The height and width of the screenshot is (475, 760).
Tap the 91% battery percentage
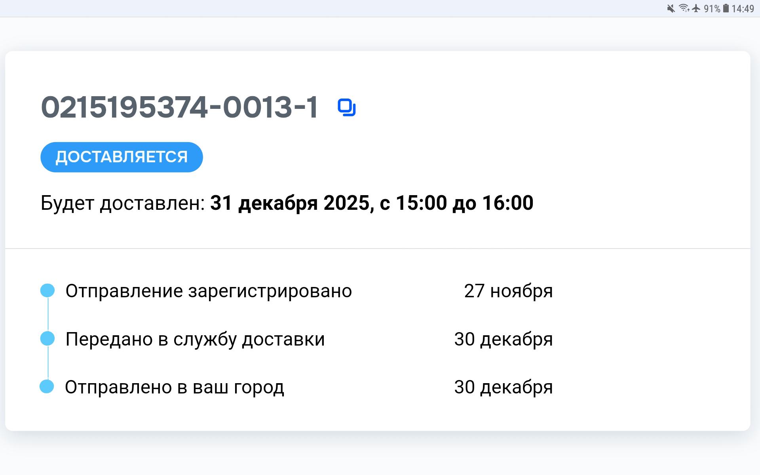pos(712,9)
